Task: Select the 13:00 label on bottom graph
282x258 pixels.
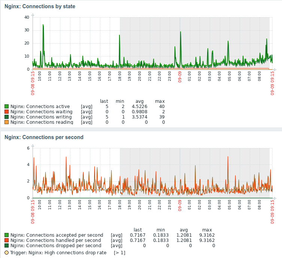Action: click(x=70, y=205)
